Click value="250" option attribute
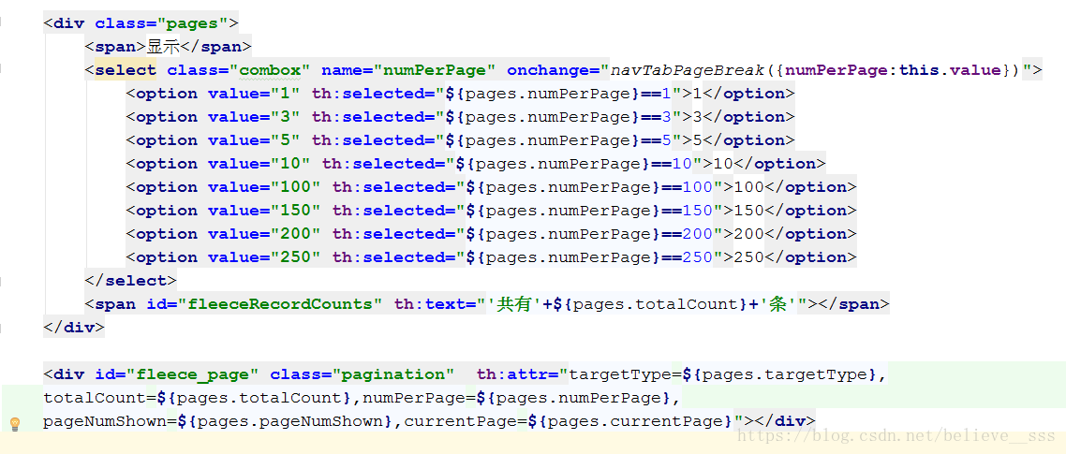The height and width of the screenshot is (454, 1066). (x=264, y=257)
